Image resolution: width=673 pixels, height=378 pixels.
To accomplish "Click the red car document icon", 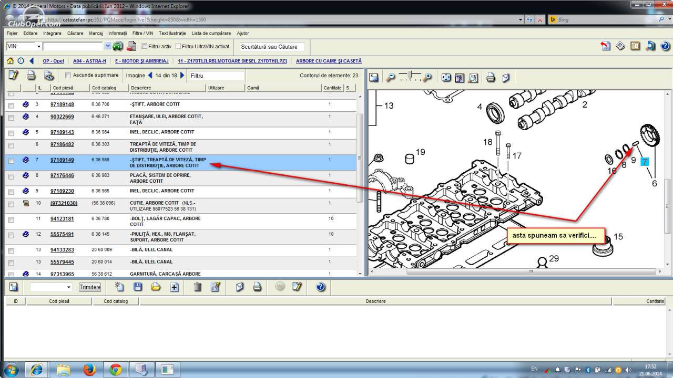I will [x=131, y=46].
